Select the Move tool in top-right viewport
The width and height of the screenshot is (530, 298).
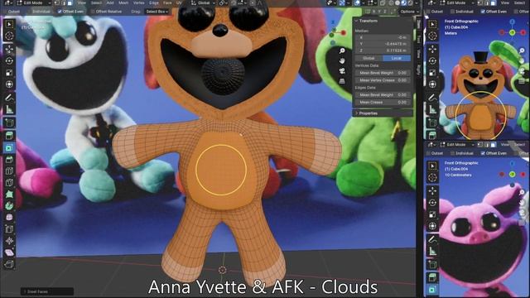click(432, 50)
